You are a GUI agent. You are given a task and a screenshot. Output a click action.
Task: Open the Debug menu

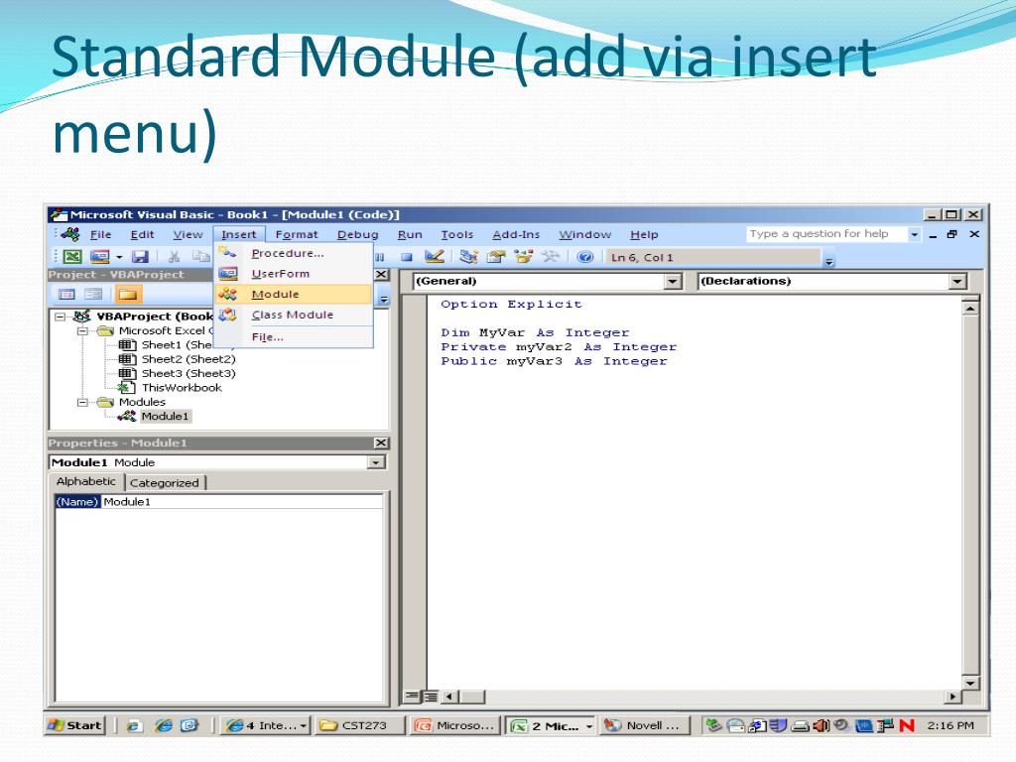pyautogui.click(x=357, y=234)
